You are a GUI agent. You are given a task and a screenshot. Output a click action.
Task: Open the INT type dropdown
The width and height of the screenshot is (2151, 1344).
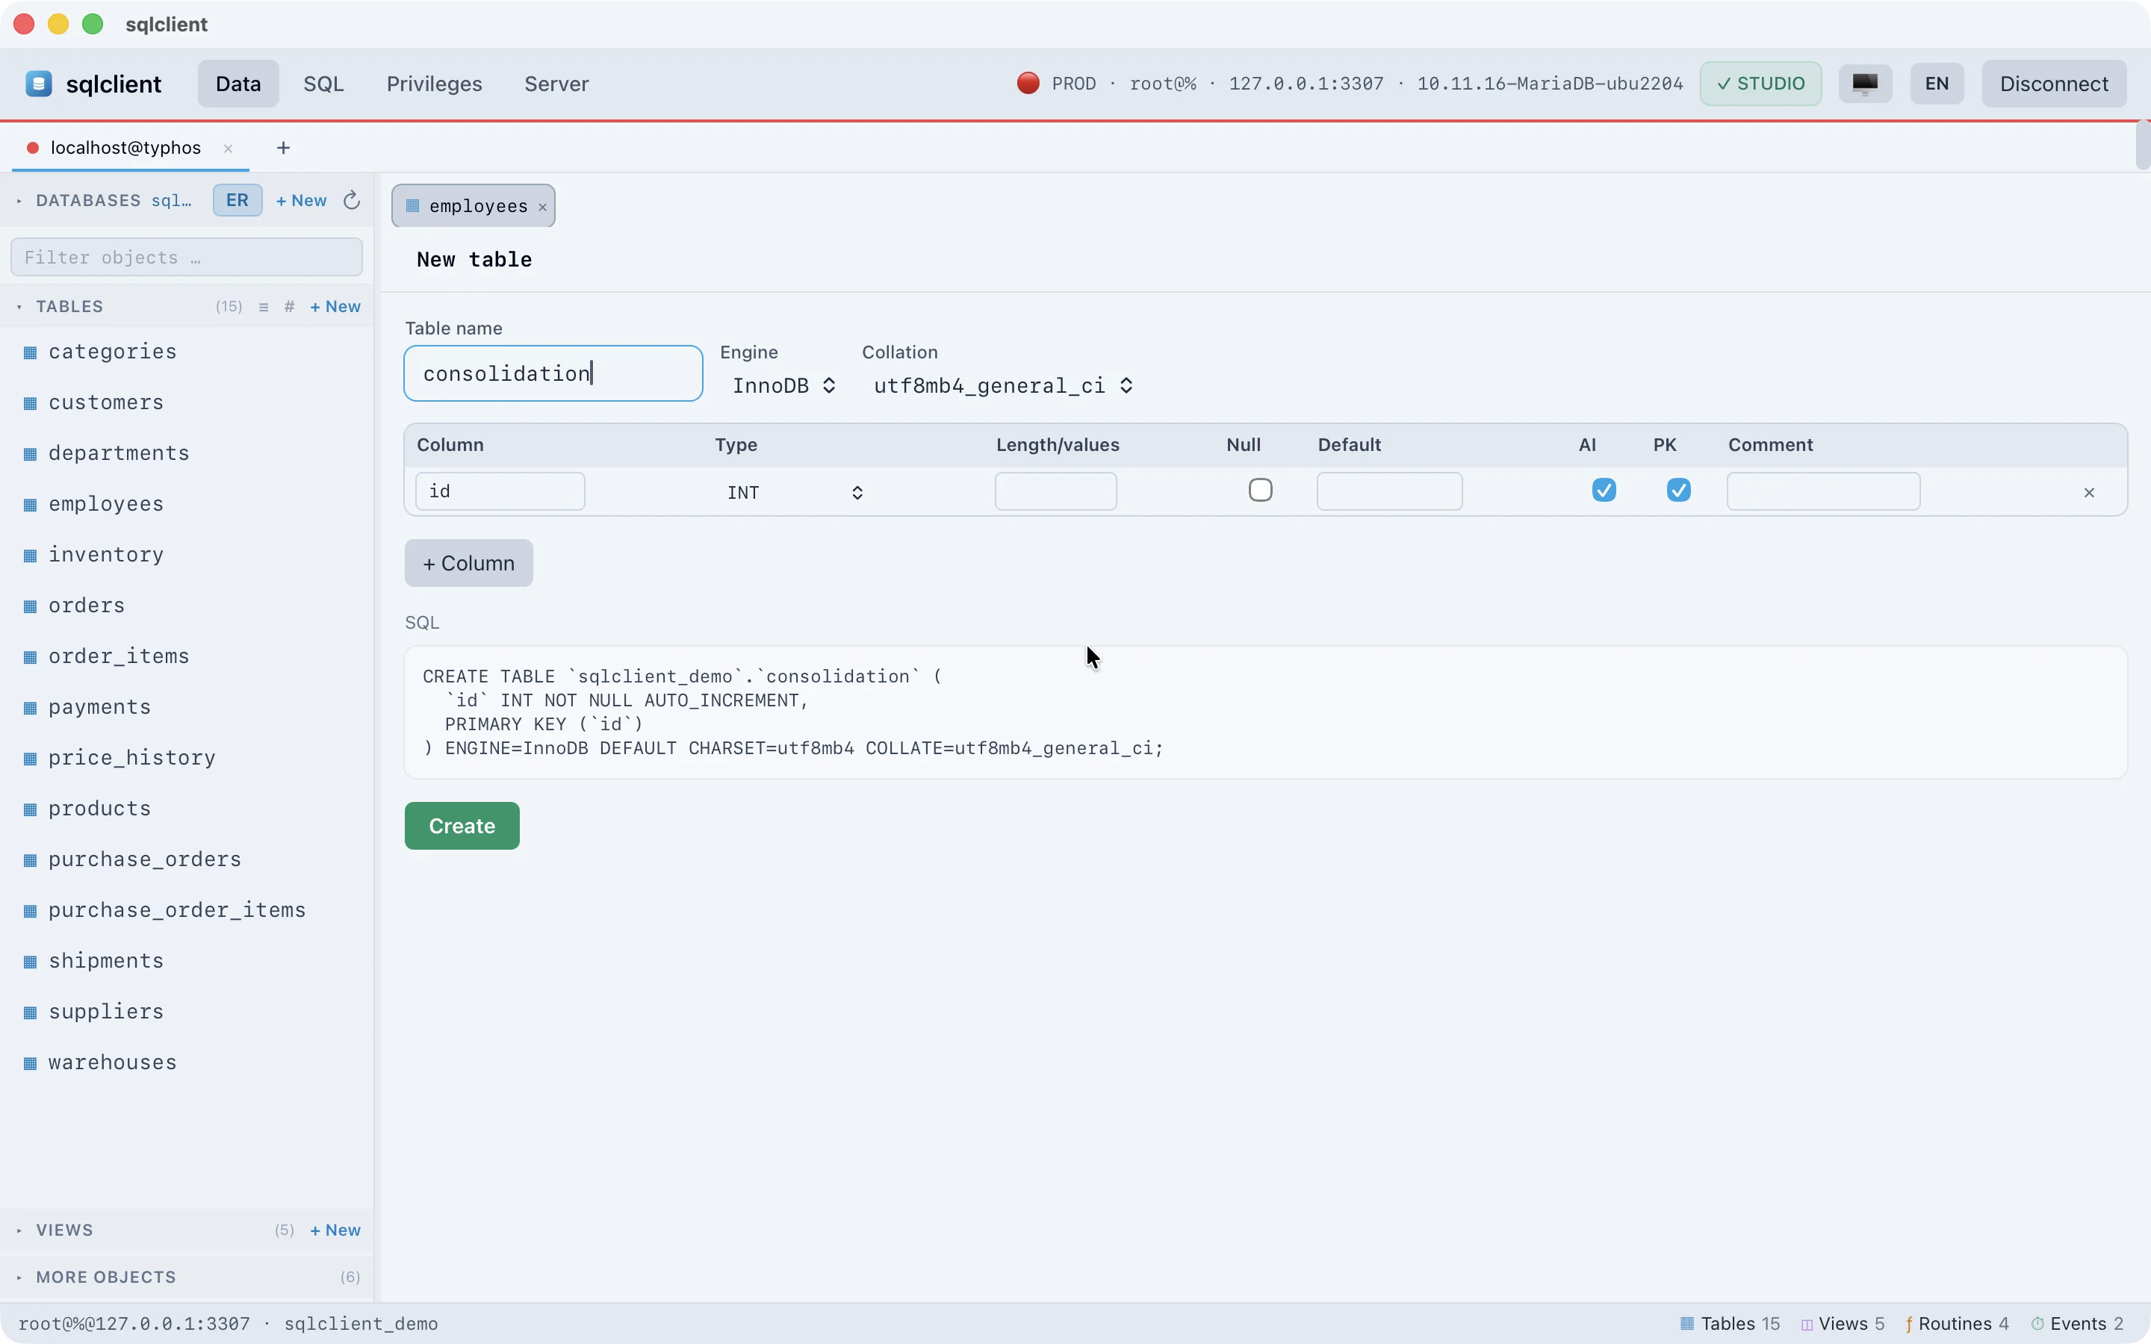point(794,493)
